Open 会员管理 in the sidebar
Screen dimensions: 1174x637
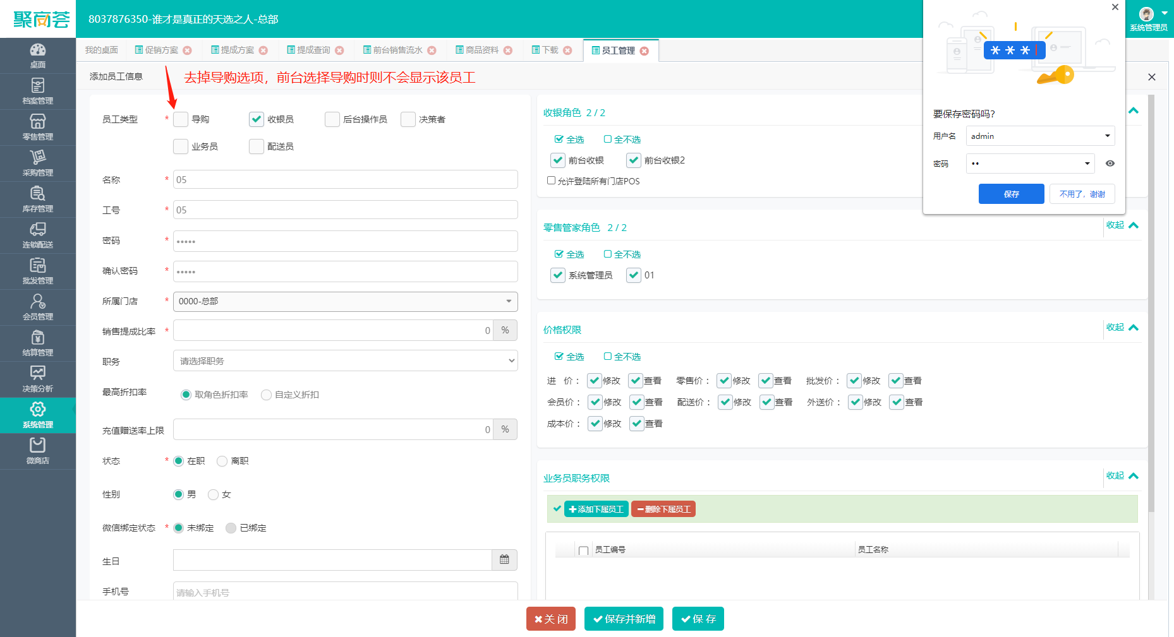pyautogui.click(x=38, y=307)
